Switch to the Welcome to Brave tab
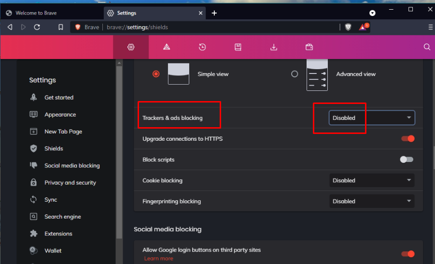The width and height of the screenshot is (435, 264). [53, 13]
